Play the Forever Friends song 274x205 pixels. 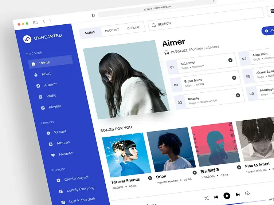pyautogui.click(x=150, y=178)
